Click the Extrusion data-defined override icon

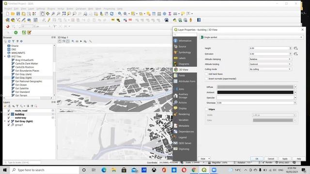[296, 54]
